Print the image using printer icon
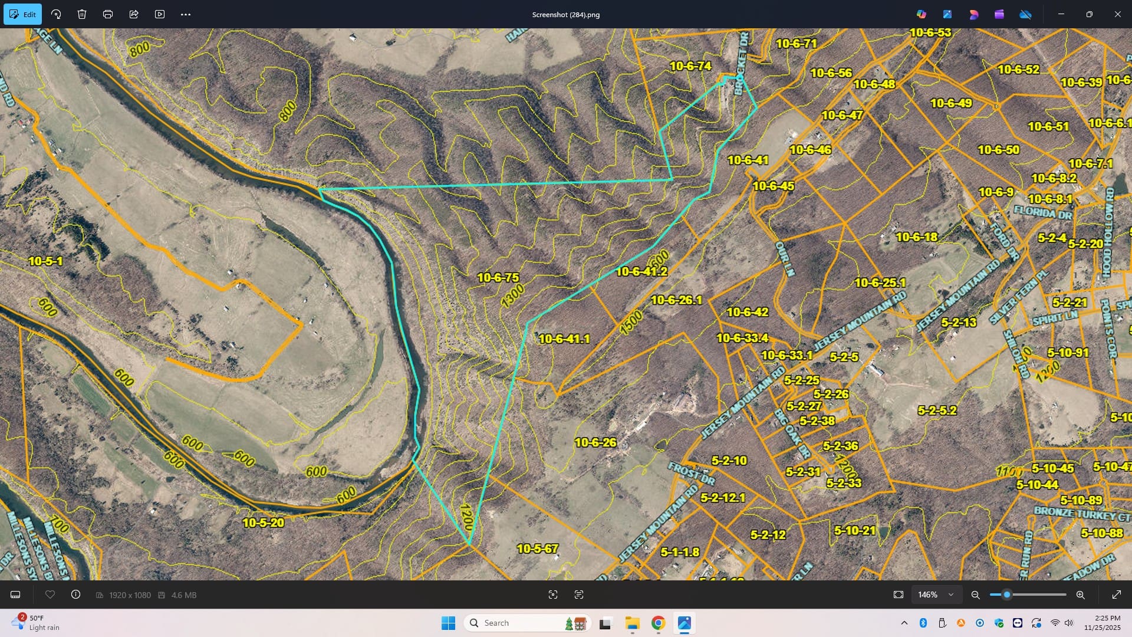The width and height of the screenshot is (1132, 637). tap(108, 14)
